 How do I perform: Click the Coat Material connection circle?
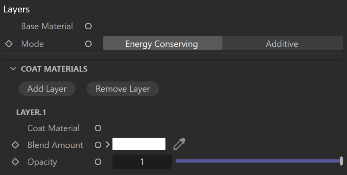point(98,128)
